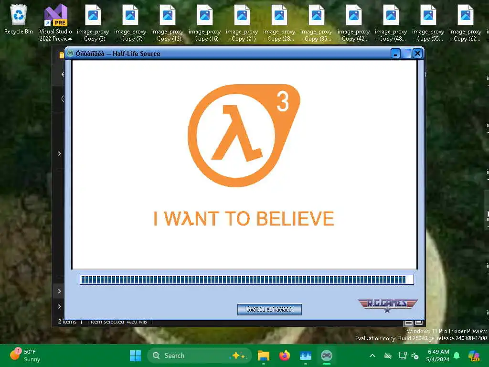489x367 pixels.
Task: Click the Half-Life 3 lambda logo image
Action: (244, 136)
